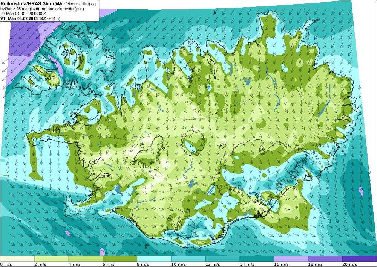This screenshot has height=267, width=377.
Task: Click the '14 m/s' legend label
Action: click(247, 264)
